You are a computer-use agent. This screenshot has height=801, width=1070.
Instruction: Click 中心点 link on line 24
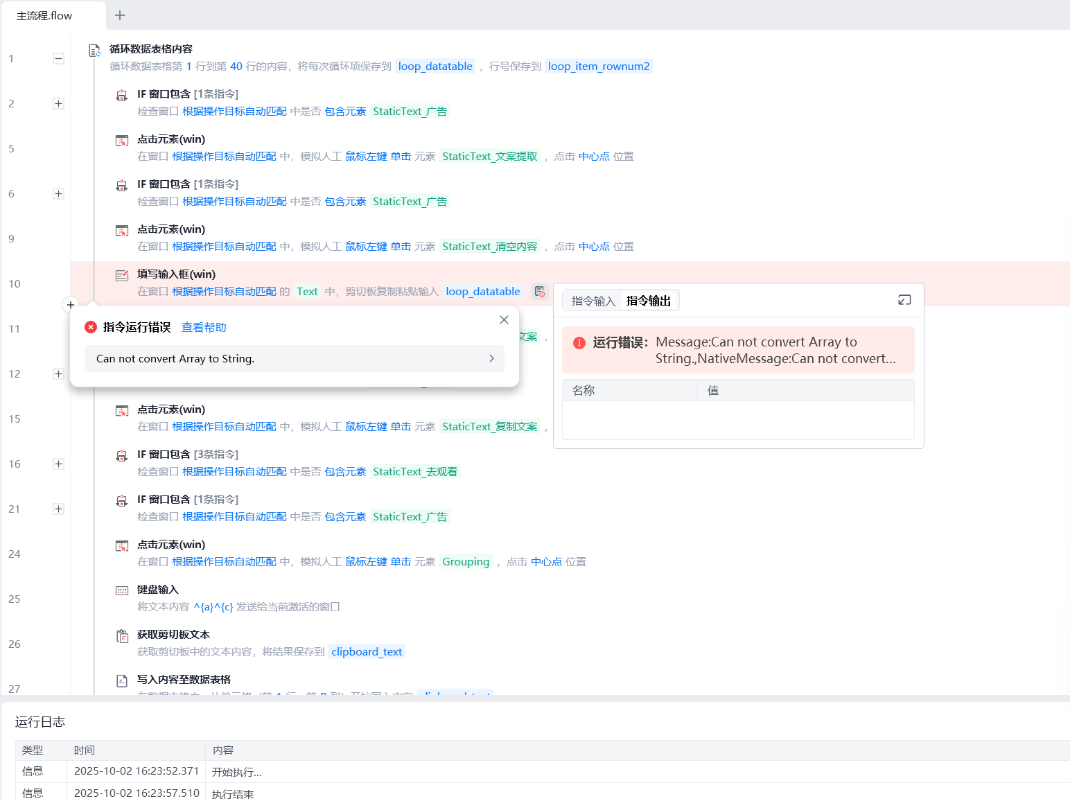(546, 562)
